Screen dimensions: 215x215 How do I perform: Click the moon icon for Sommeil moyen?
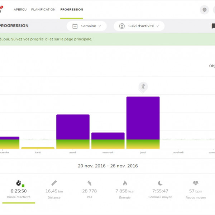[160, 183]
